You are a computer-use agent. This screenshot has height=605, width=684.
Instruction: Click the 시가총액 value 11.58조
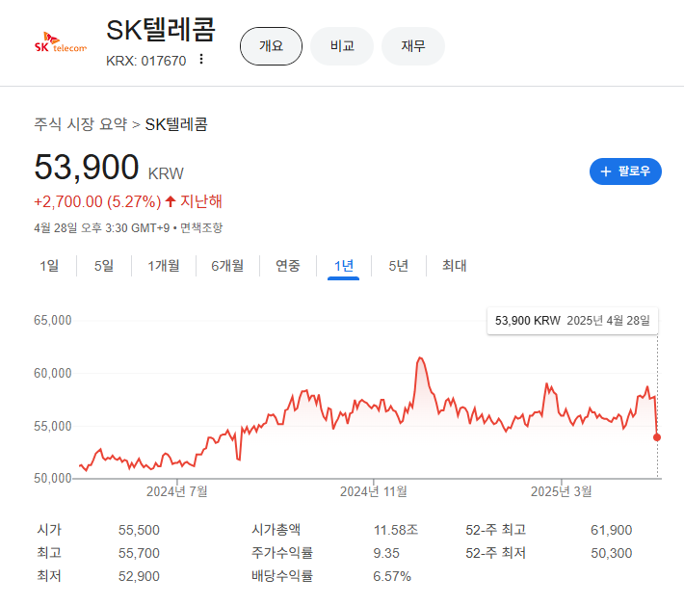coord(396,530)
